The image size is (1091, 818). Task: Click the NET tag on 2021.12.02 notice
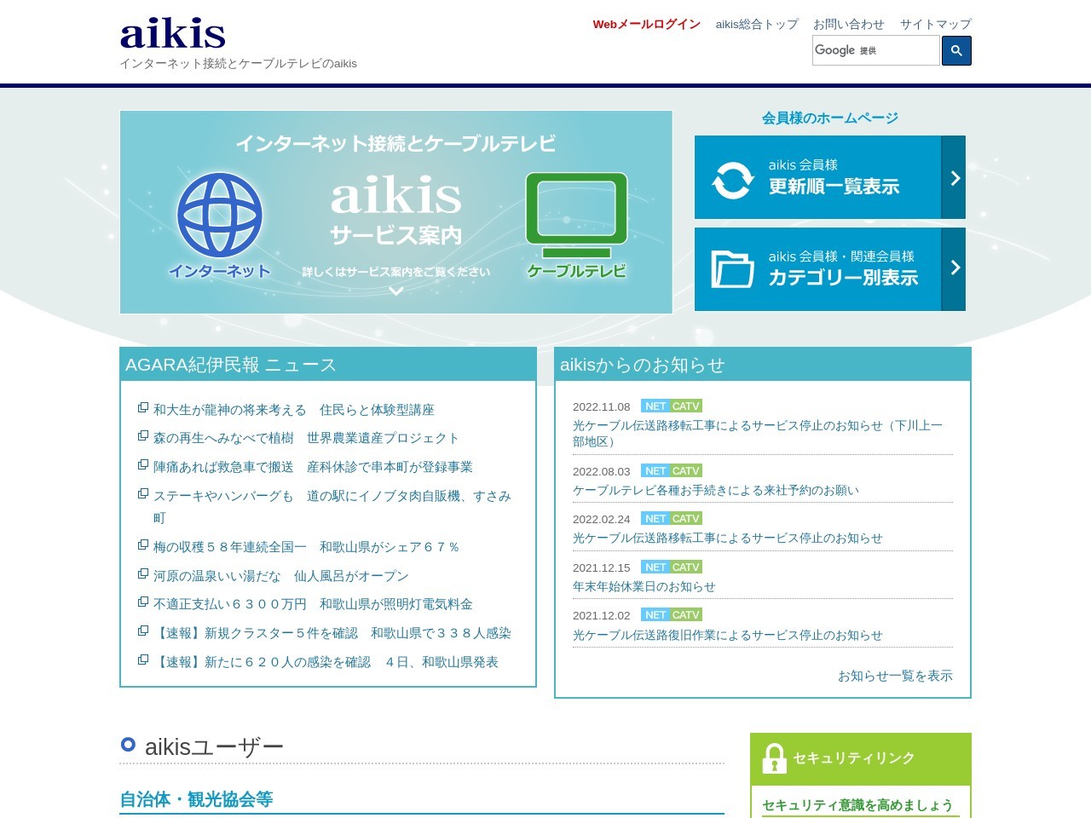point(655,615)
